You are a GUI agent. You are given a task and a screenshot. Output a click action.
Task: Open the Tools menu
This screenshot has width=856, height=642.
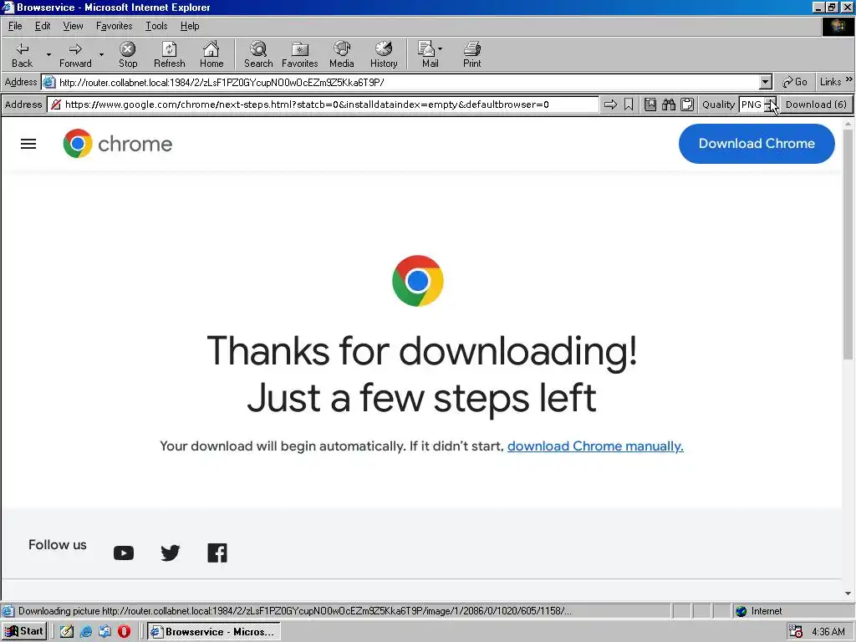[x=156, y=26]
